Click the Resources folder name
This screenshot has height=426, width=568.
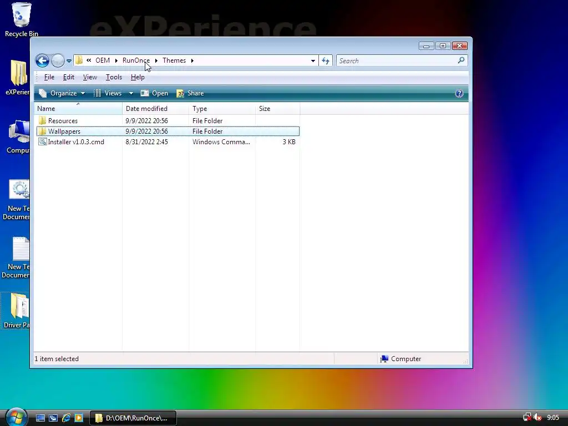[63, 121]
